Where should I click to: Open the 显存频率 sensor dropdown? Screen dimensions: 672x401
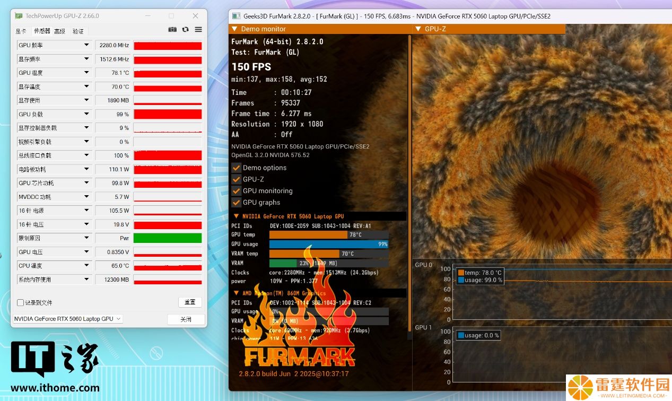click(x=86, y=59)
